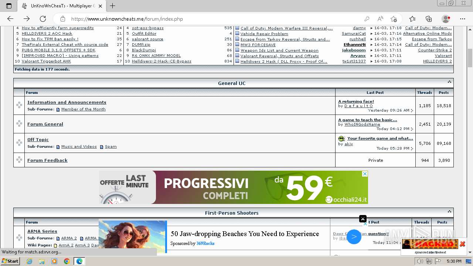
Task: Click the browser profile avatar
Action: tap(446, 19)
